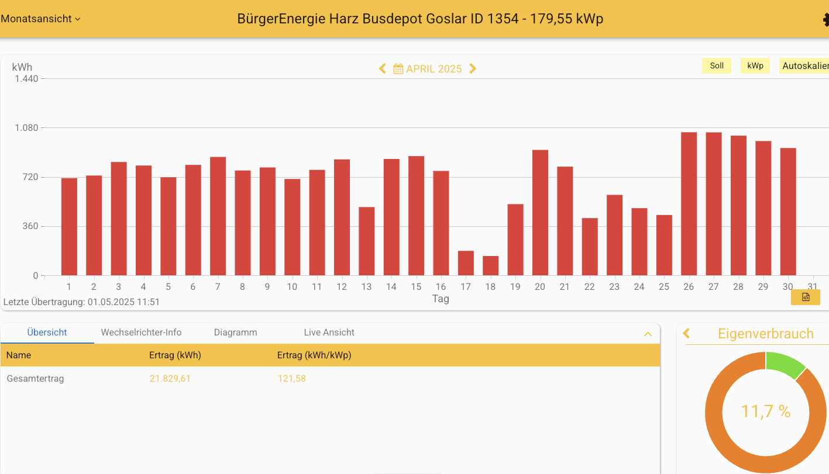
Task: Select the Live Ansicht tab
Action: click(329, 333)
